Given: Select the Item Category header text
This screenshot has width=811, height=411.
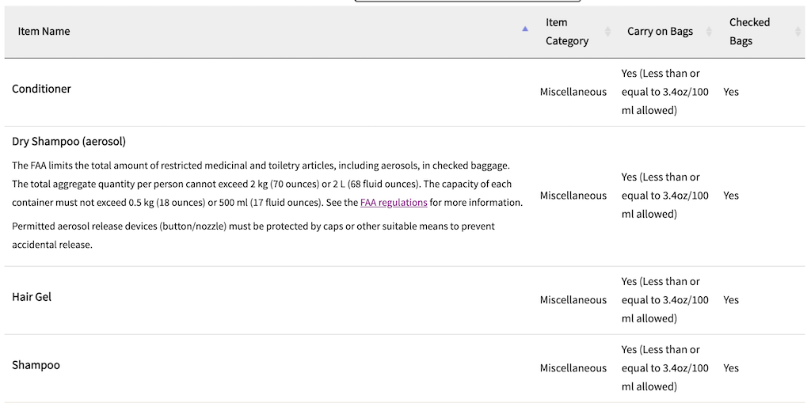Looking at the screenshot, I should click(567, 32).
